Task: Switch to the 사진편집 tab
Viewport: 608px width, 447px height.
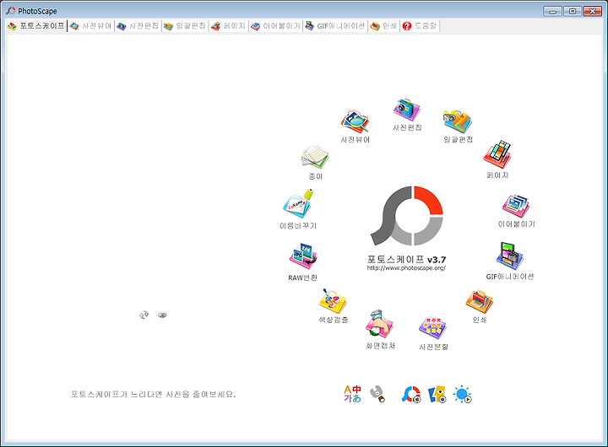Action: click(138, 26)
